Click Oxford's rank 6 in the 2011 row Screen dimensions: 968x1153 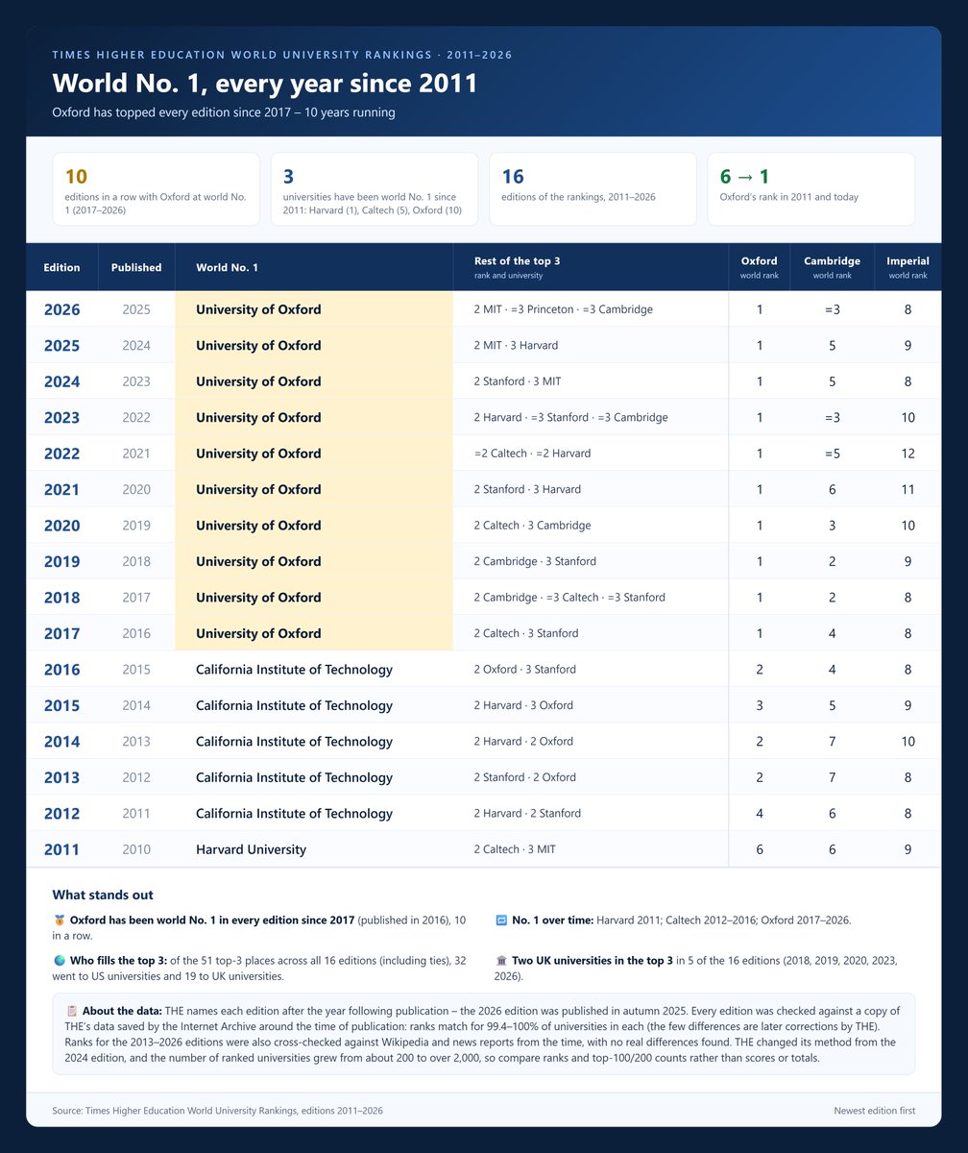coord(760,849)
